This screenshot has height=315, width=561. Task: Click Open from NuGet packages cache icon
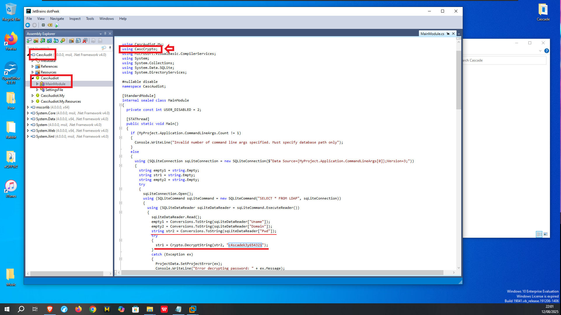(49, 41)
